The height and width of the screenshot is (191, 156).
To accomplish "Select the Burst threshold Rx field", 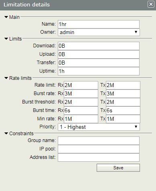I will point(81,102).
